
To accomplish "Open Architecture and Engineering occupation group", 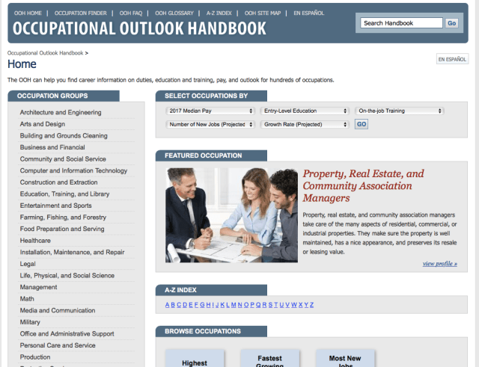I will 61,112.
